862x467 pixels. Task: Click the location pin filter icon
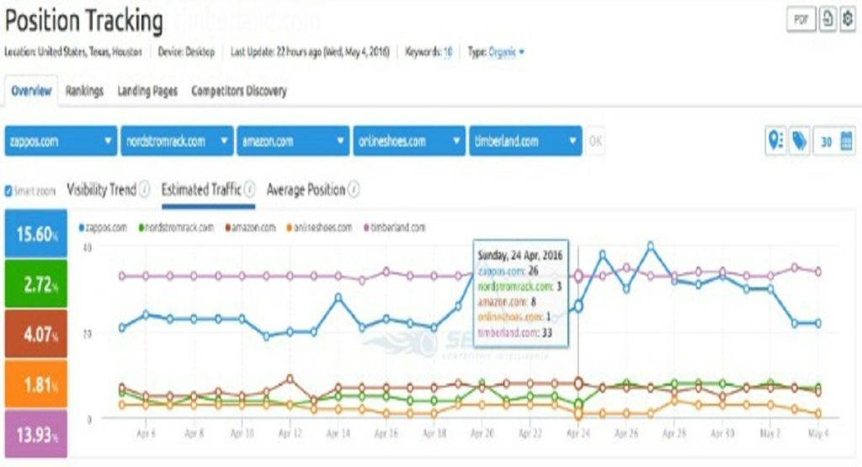pos(775,141)
